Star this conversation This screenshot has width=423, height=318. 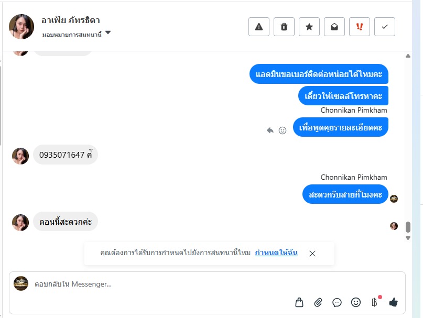[309, 27]
